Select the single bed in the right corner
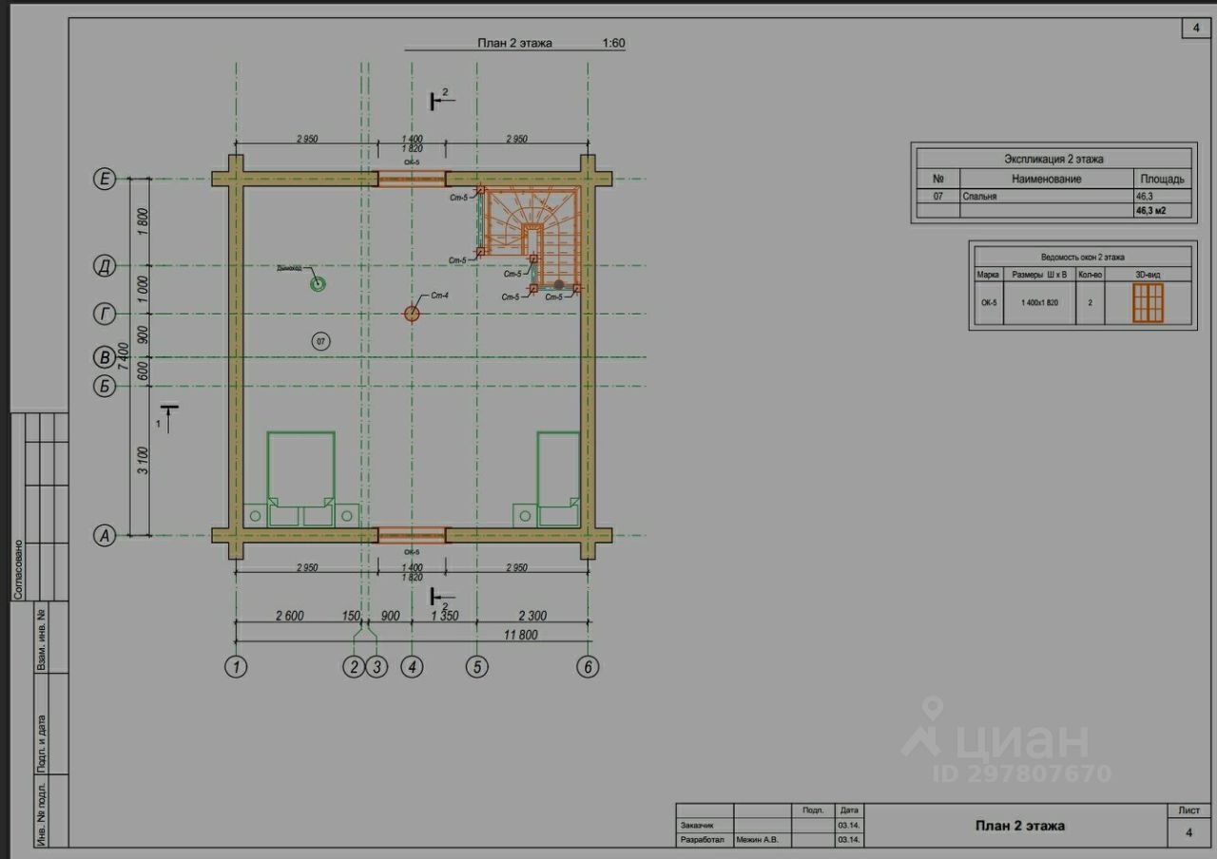The image size is (1217, 859). pos(558,478)
